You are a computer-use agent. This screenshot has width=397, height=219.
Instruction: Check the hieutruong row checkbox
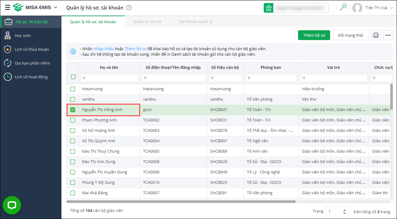pos(73,89)
